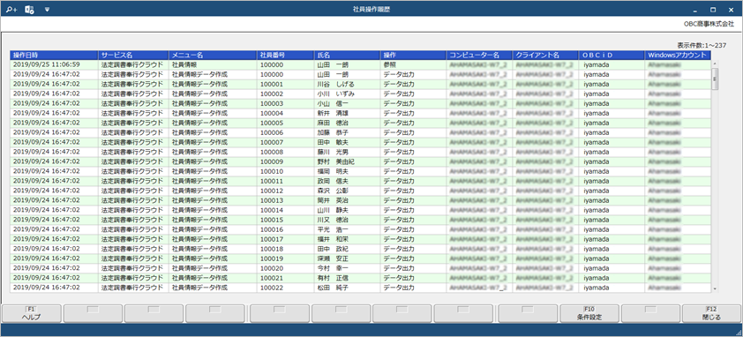Click the OBCiD column header
The height and width of the screenshot is (337, 743).
(612, 55)
